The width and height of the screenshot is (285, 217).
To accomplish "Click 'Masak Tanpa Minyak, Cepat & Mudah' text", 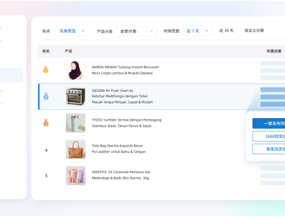I will (x=122, y=102).
